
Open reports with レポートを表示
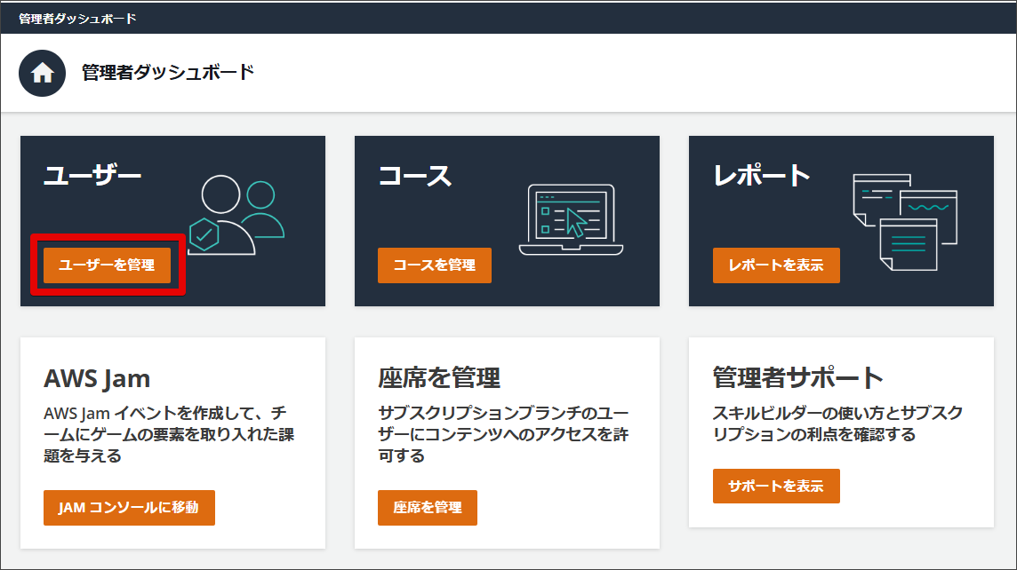pos(776,265)
